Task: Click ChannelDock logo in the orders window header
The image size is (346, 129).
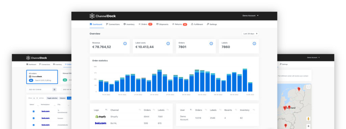Action: click(x=36, y=58)
